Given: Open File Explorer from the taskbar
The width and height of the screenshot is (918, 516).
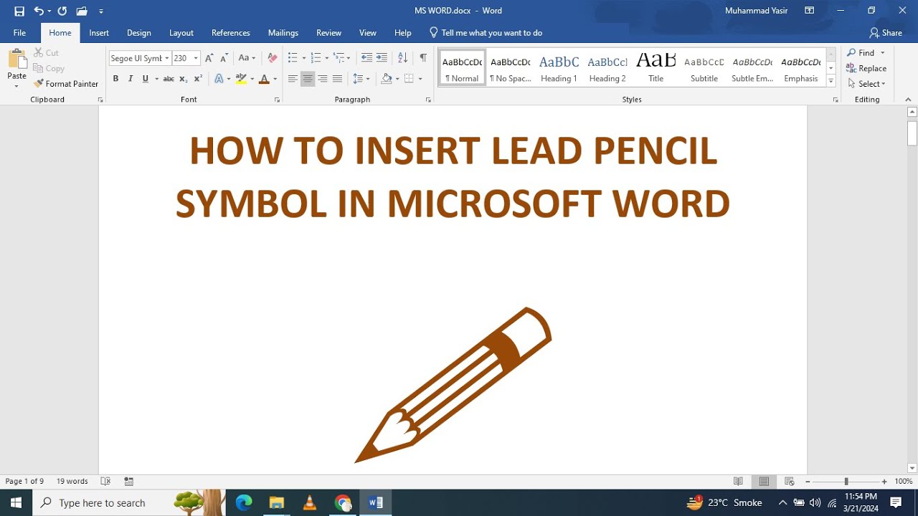Looking at the screenshot, I should coord(277,502).
